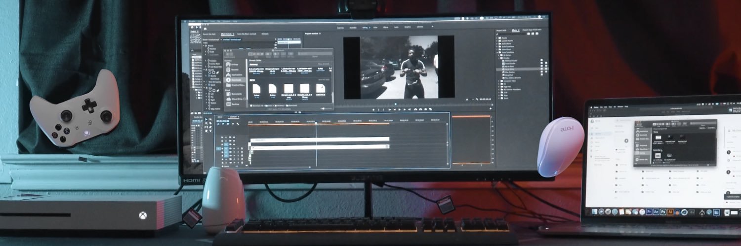Image resolution: width=741 pixels, height=246 pixels.
Task: Select the Razor tool
Action: point(210,123)
